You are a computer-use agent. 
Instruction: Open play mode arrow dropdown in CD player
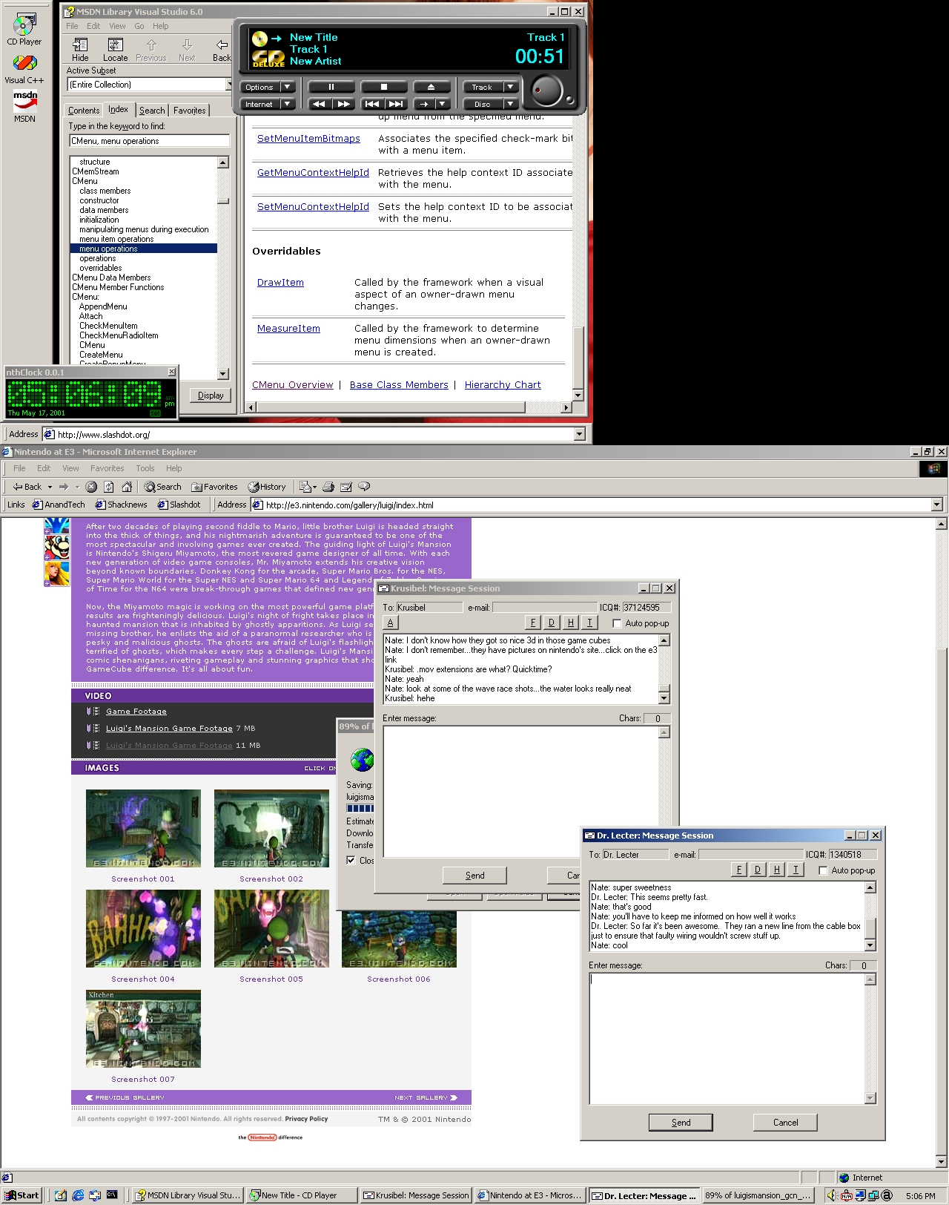442,104
